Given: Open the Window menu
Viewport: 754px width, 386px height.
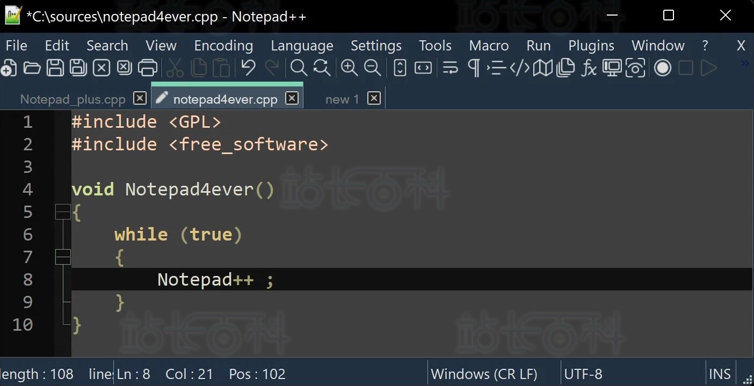Looking at the screenshot, I should (x=658, y=46).
